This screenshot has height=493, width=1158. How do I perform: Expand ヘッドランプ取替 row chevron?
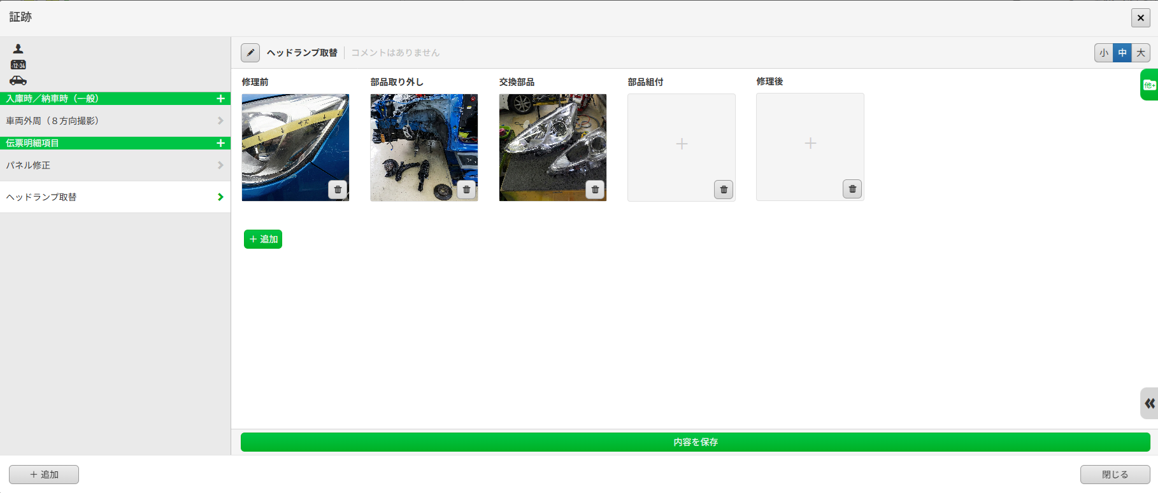[220, 197]
